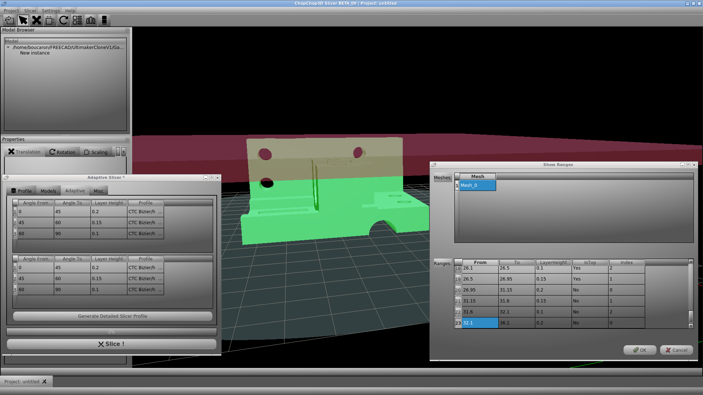This screenshot has width=703, height=395.
Task: Open the grid-list layout toolbar icon
Action: [77, 20]
